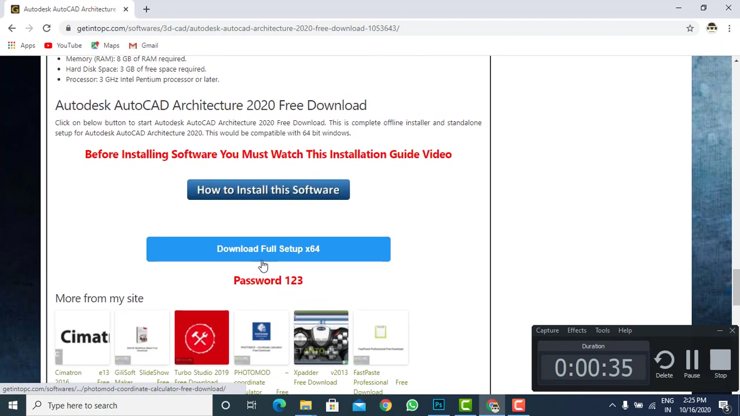Check the battery tray icon
The height and width of the screenshot is (416, 740).
(639, 406)
